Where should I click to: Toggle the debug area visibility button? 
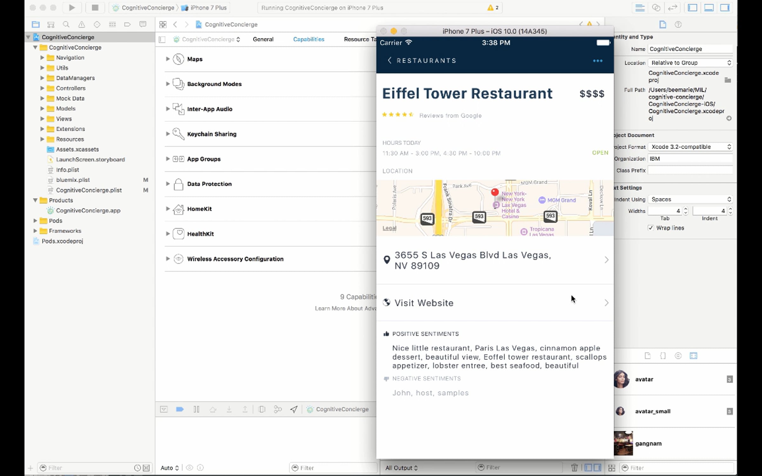click(709, 8)
